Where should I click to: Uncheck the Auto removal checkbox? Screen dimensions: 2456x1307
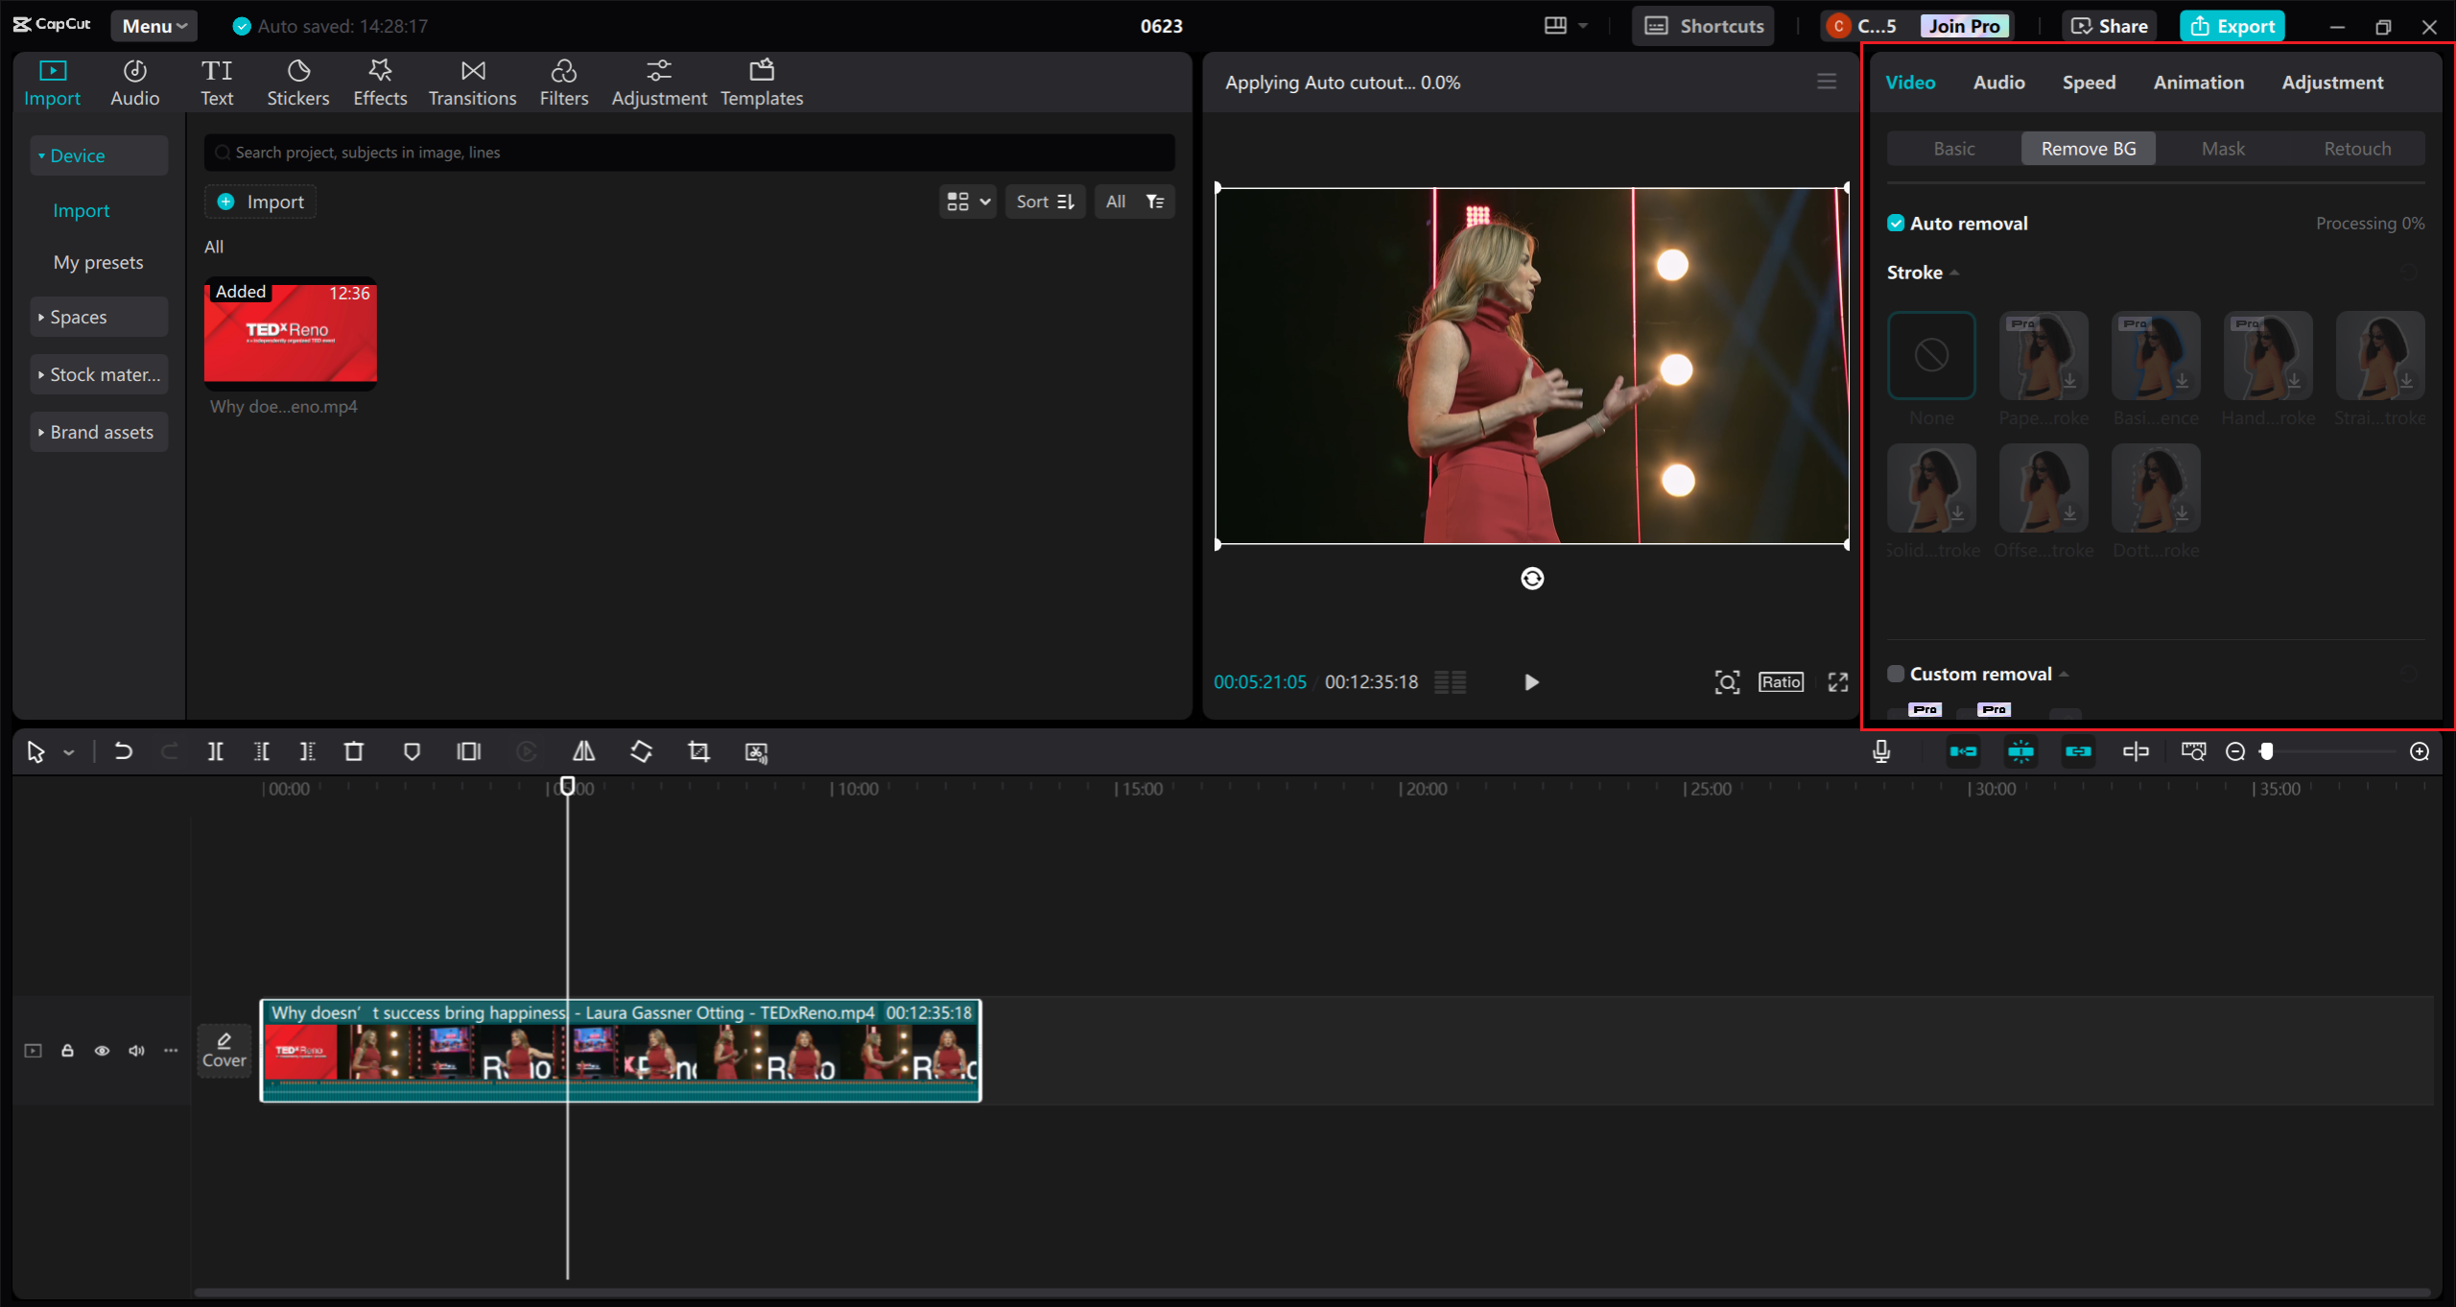click(x=1896, y=224)
